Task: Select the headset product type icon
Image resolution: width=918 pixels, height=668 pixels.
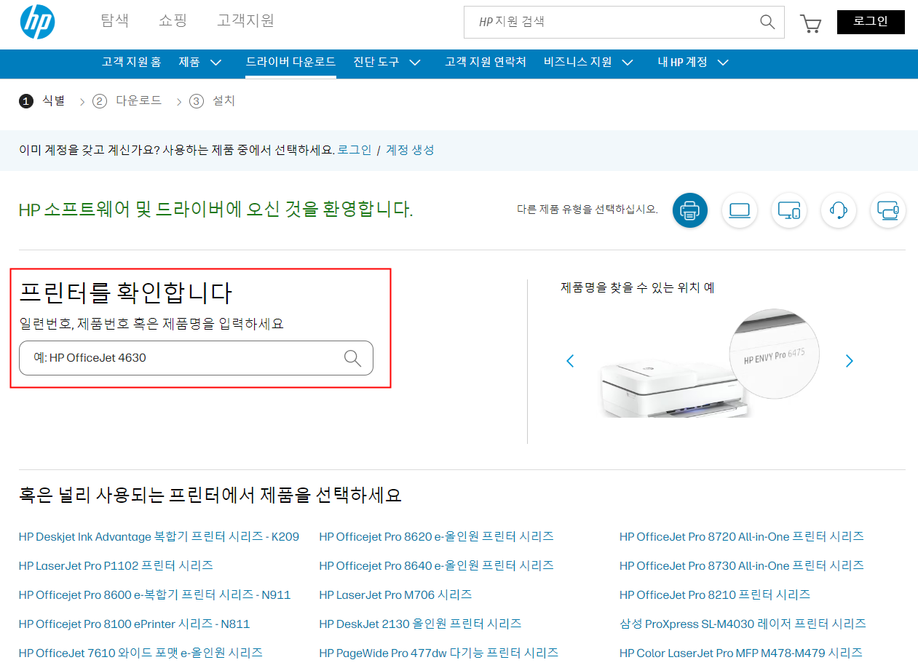Action: [x=839, y=211]
